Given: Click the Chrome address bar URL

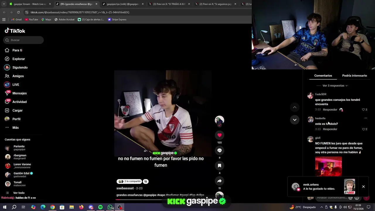Looking at the screenshot, I should (80, 12).
